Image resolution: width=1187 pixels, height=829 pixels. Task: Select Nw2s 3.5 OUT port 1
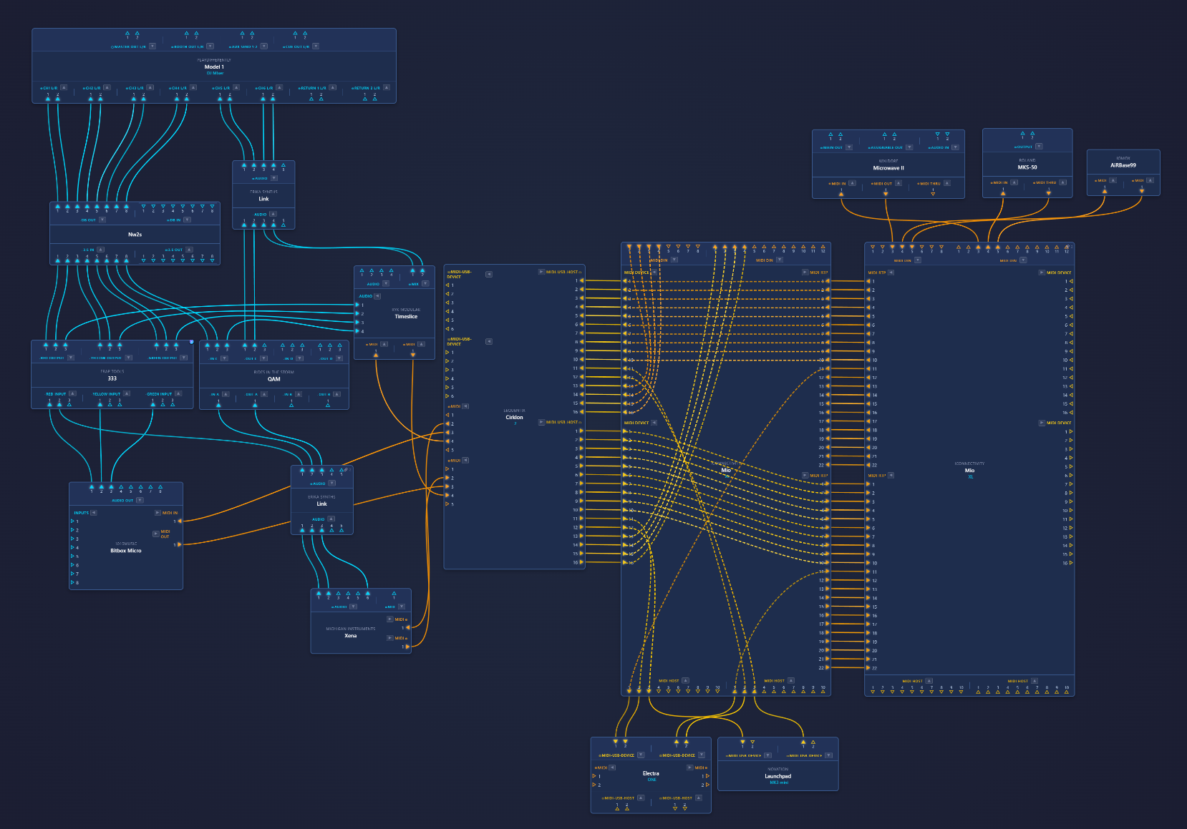(143, 260)
